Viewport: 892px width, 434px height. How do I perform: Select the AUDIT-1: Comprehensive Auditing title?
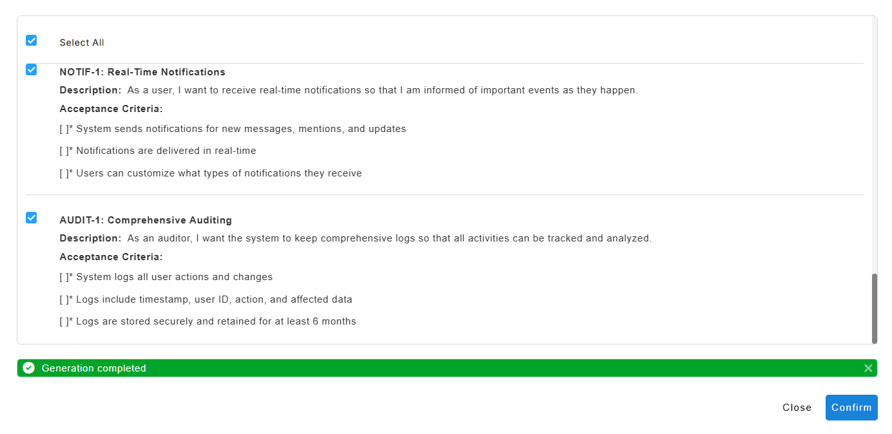click(x=146, y=220)
